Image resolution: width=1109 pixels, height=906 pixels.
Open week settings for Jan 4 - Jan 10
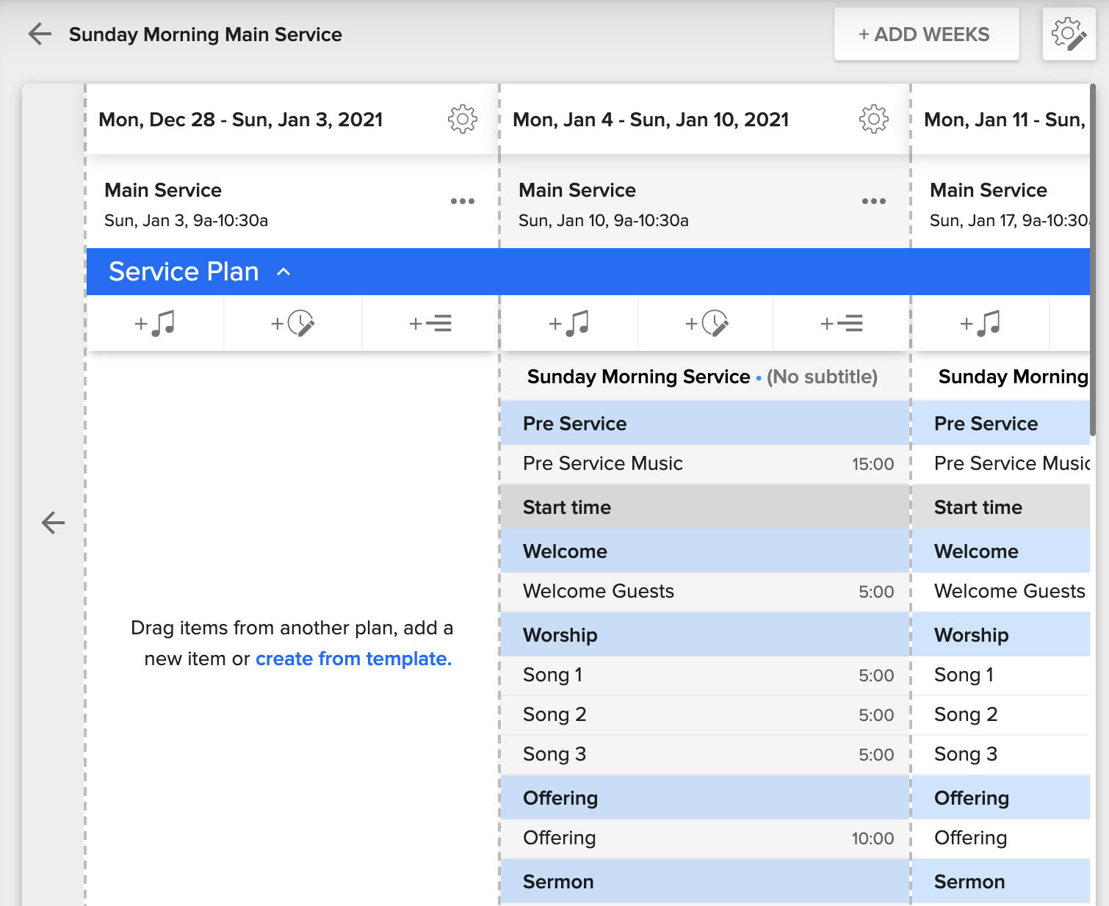873,119
